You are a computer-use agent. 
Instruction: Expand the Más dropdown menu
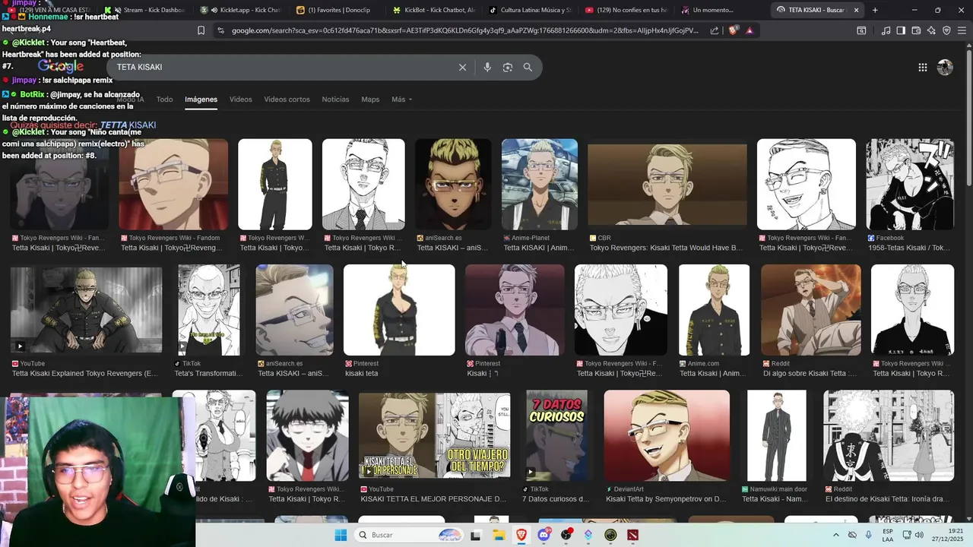point(401,100)
